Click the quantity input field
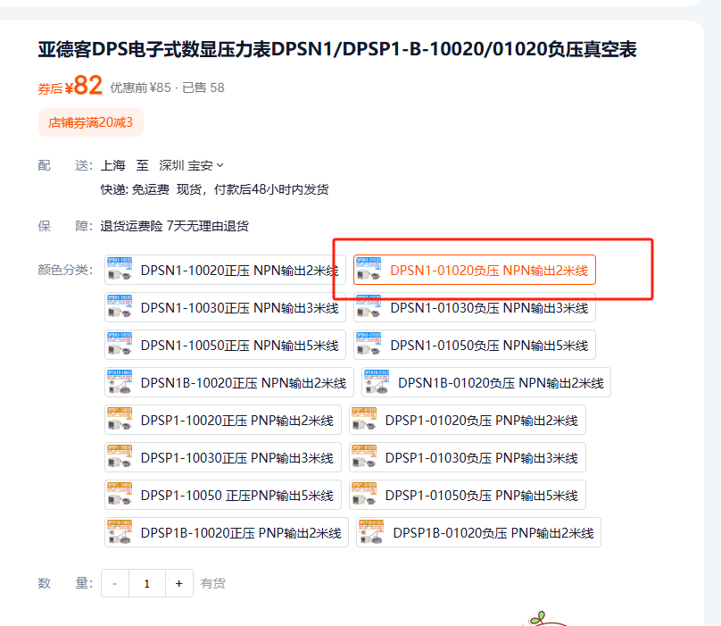The image size is (721, 626). click(147, 584)
